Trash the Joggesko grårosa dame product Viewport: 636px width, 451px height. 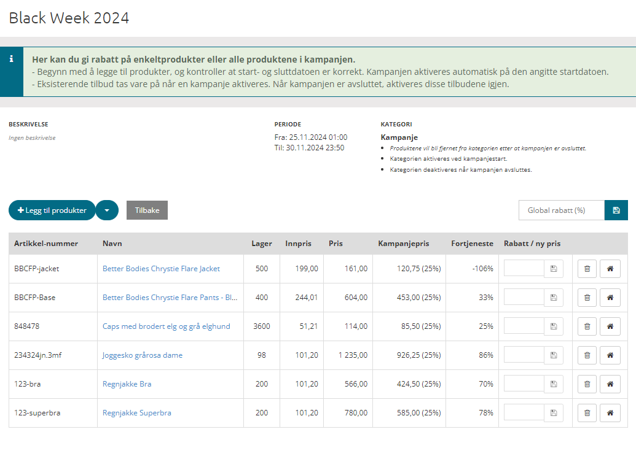[587, 355]
